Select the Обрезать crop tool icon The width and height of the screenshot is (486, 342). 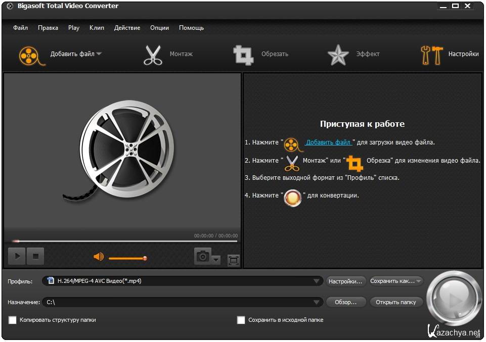pyautogui.click(x=243, y=55)
